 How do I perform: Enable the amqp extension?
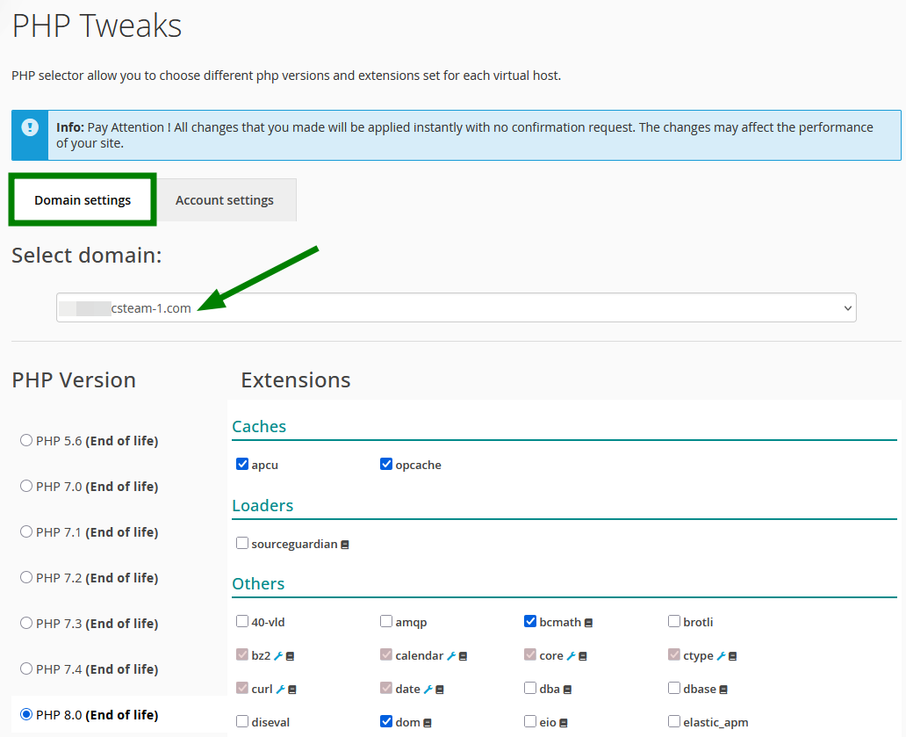(386, 621)
